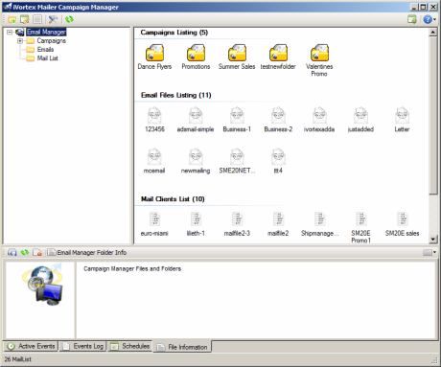Screen dimensions: 441x367
Task: Click the new note toolbar icon
Action: (25, 19)
